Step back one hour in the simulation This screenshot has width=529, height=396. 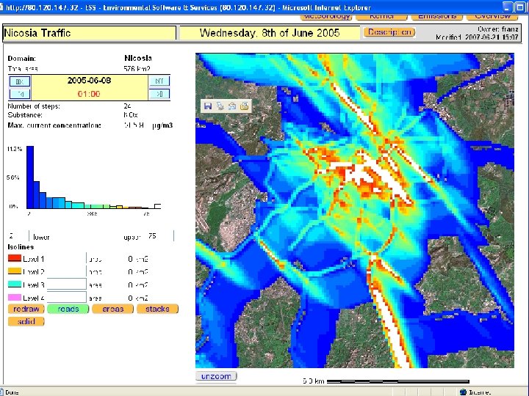pos(20,94)
